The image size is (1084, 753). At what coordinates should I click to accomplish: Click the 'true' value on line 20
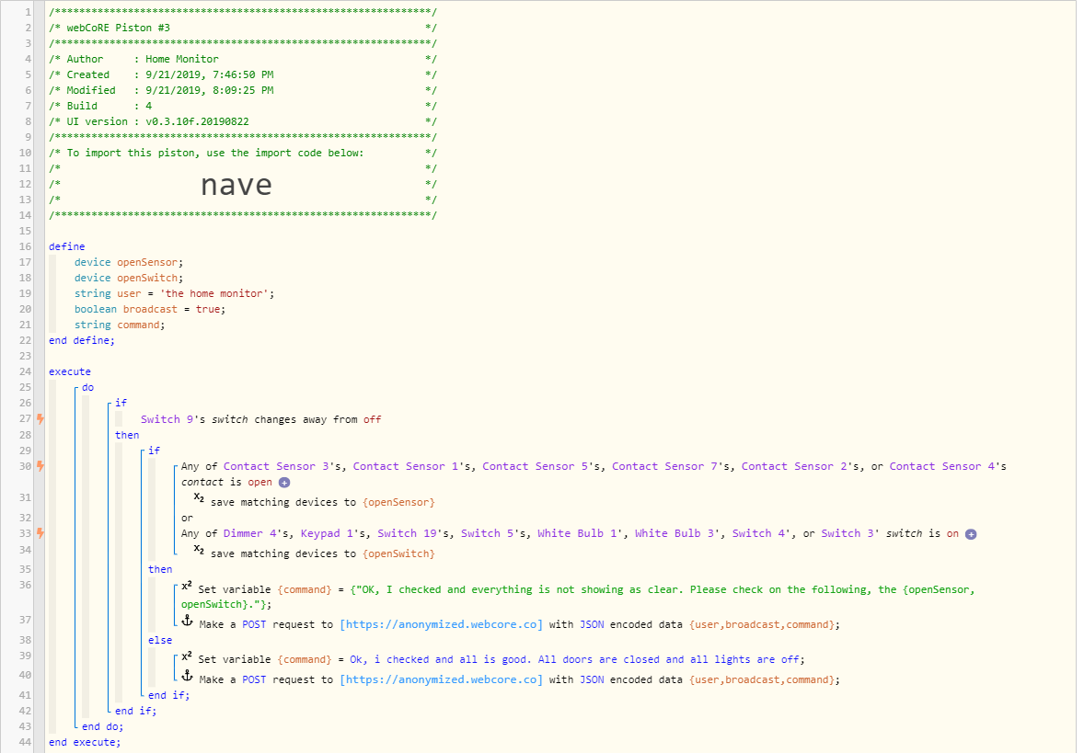(207, 310)
